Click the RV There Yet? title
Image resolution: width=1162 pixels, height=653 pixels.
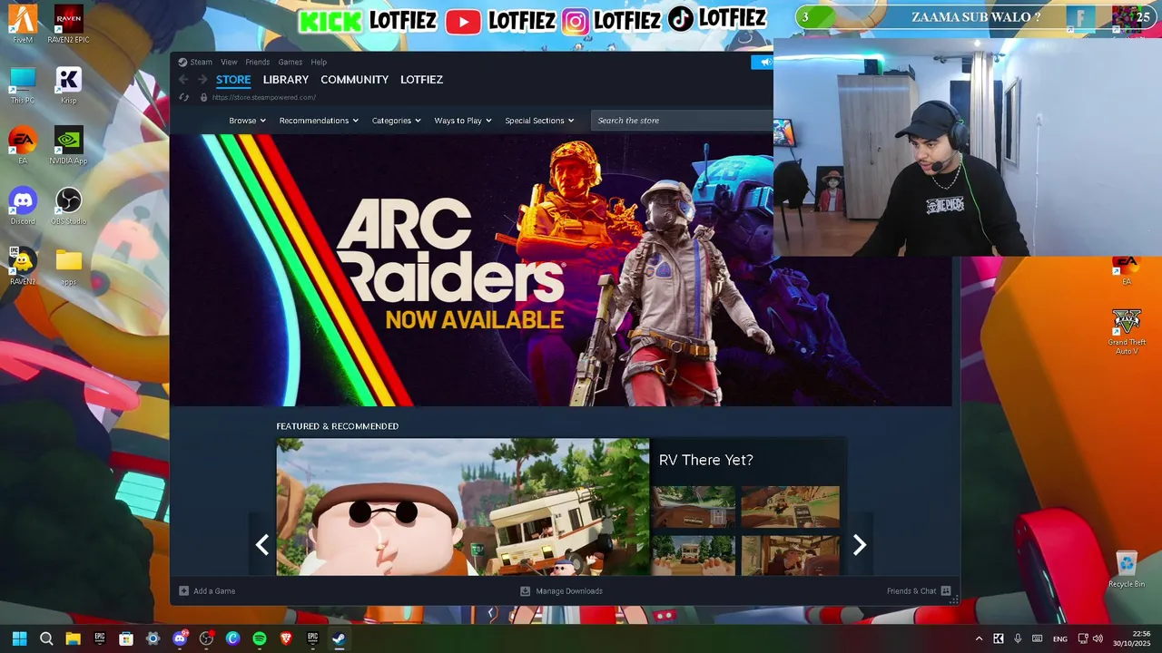coord(706,460)
